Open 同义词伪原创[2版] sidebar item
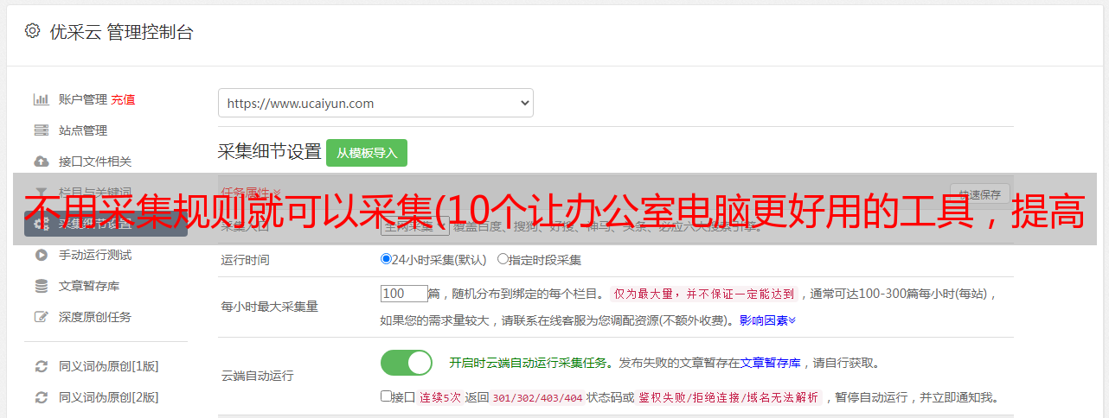Screen dimensions: 1109x418 pos(108,397)
